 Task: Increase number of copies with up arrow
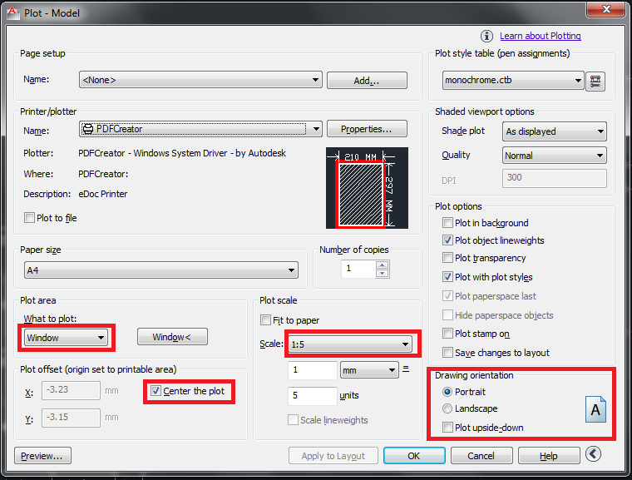pyautogui.click(x=383, y=265)
